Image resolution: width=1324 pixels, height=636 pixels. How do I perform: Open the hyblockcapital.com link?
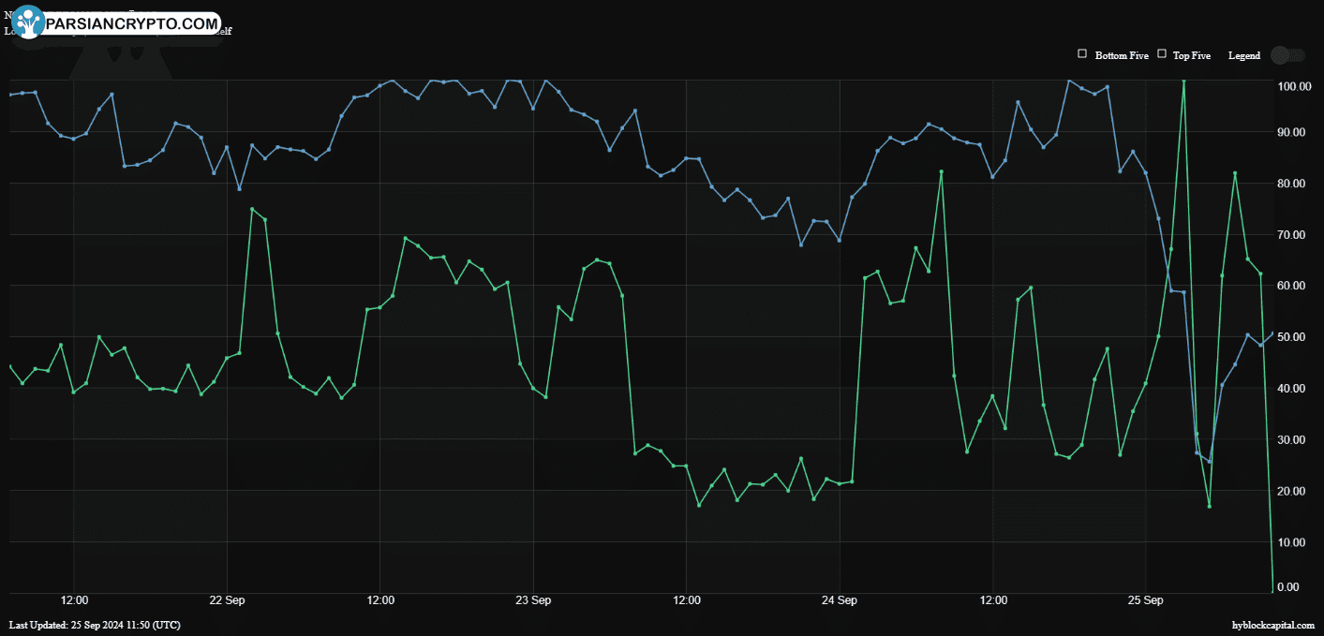(x=1273, y=625)
